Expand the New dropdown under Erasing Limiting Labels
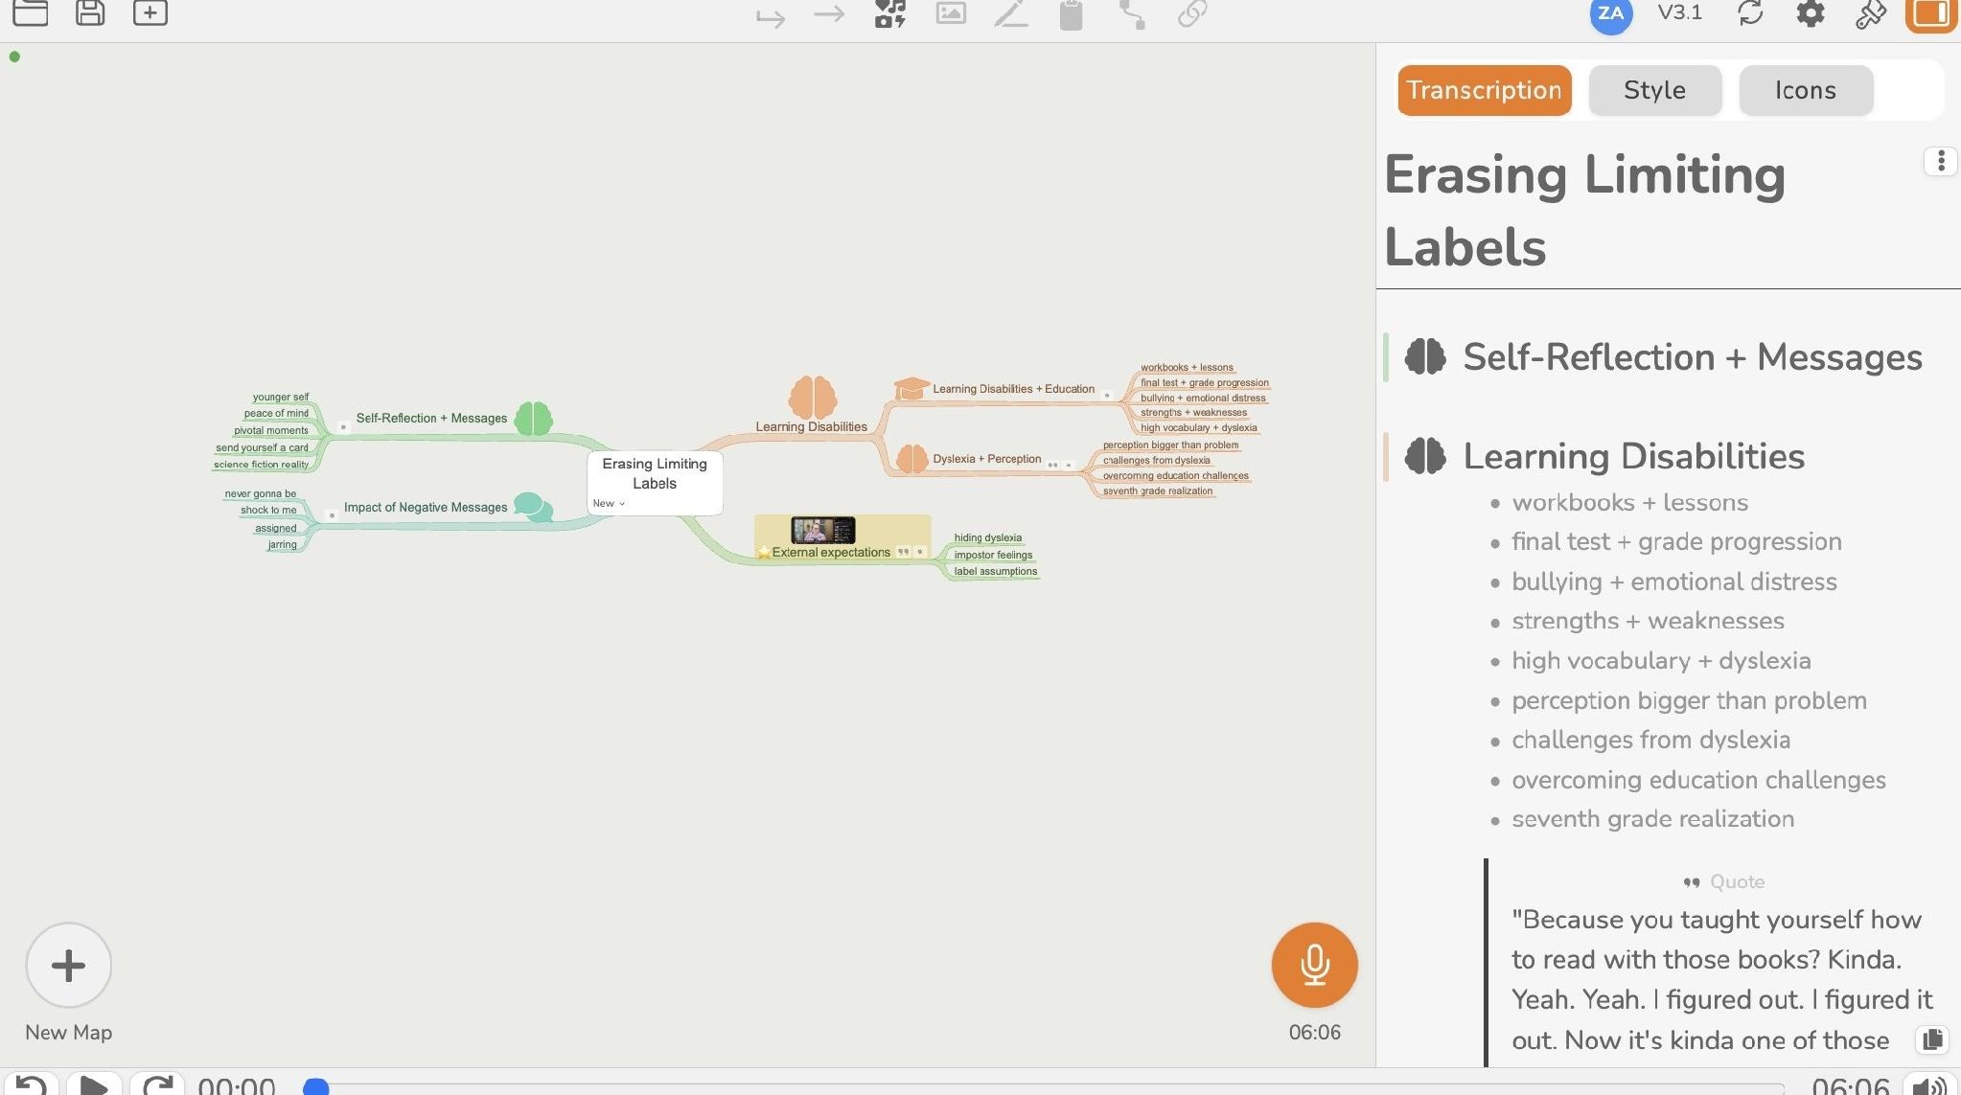The image size is (1961, 1095). click(x=609, y=503)
